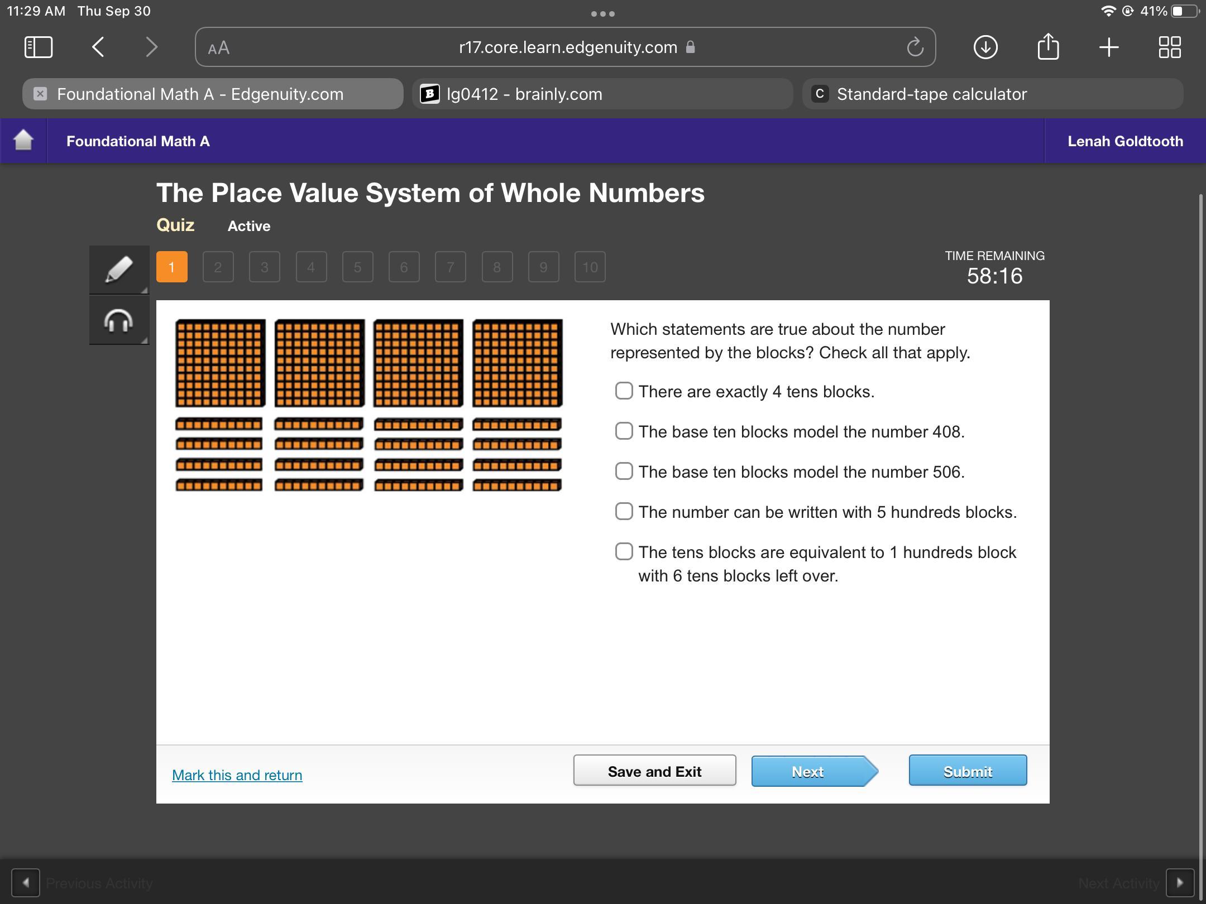1206x904 pixels.
Task: Tap the share sheet icon
Action: point(1048,47)
